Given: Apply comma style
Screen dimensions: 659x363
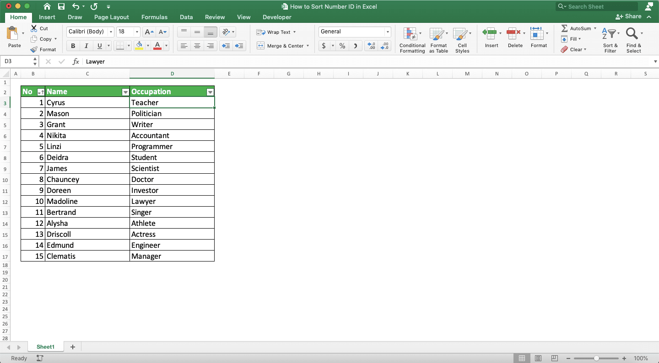Looking at the screenshot, I should [x=356, y=46].
